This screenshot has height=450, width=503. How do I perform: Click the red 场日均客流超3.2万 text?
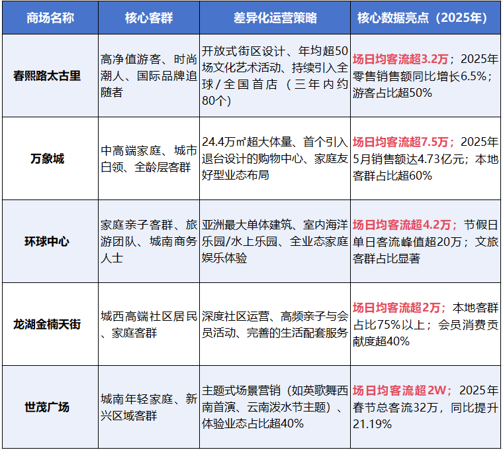[400, 59]
